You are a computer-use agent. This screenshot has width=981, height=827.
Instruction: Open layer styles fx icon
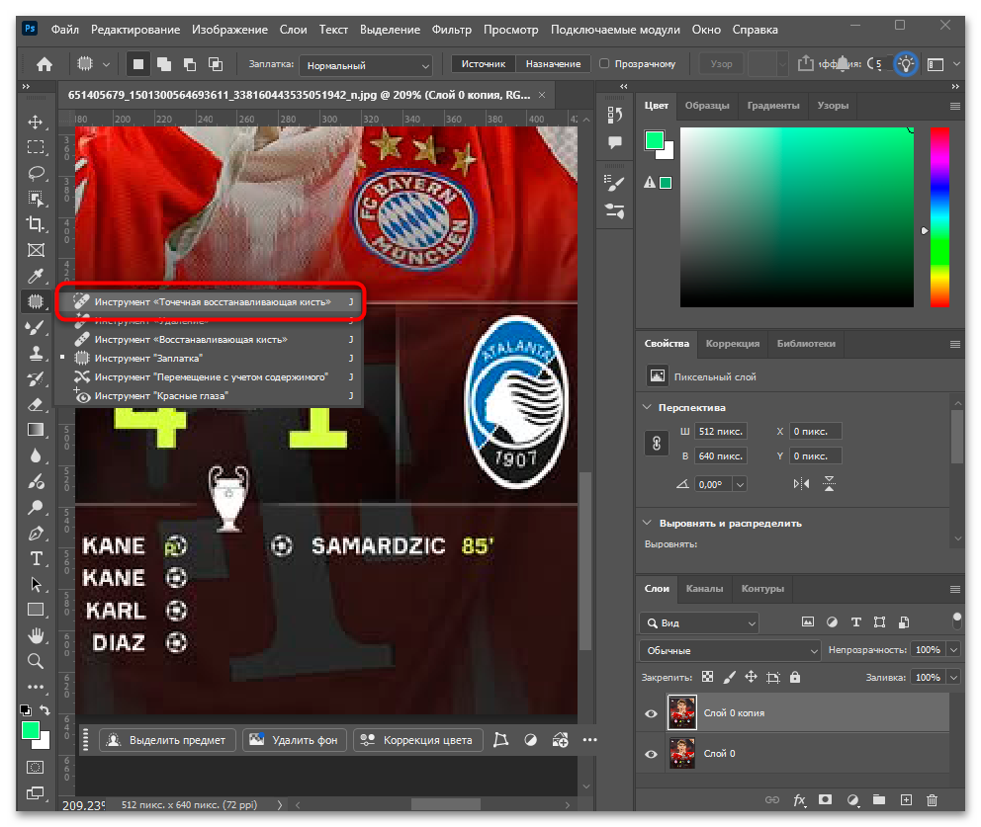pos(799,799)
